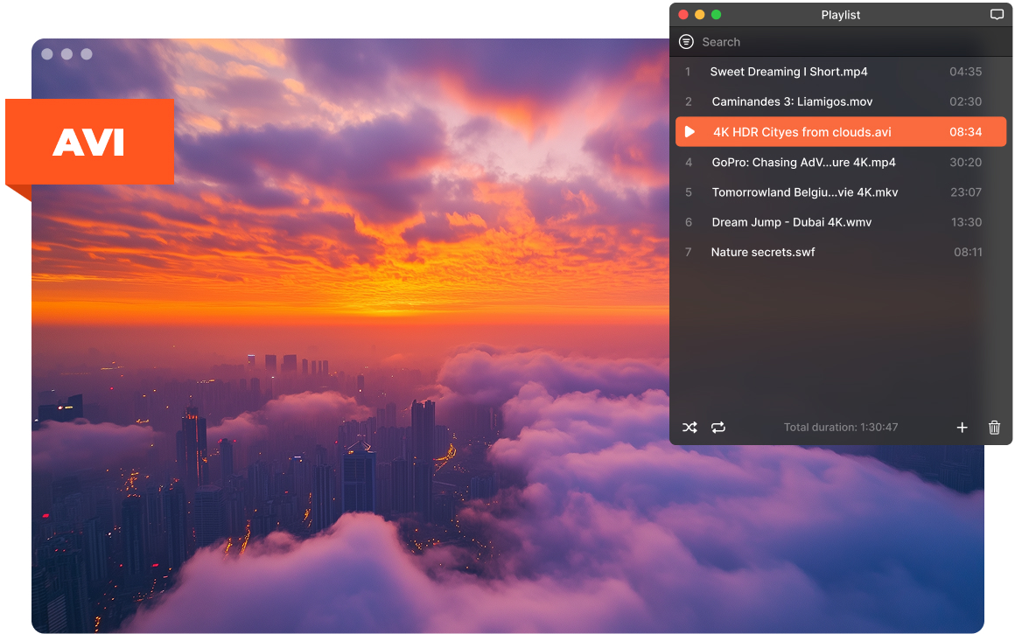Toggle repeat mode in the Playlist
This screenshot has width=1015, height=634.
click(717, 428)
